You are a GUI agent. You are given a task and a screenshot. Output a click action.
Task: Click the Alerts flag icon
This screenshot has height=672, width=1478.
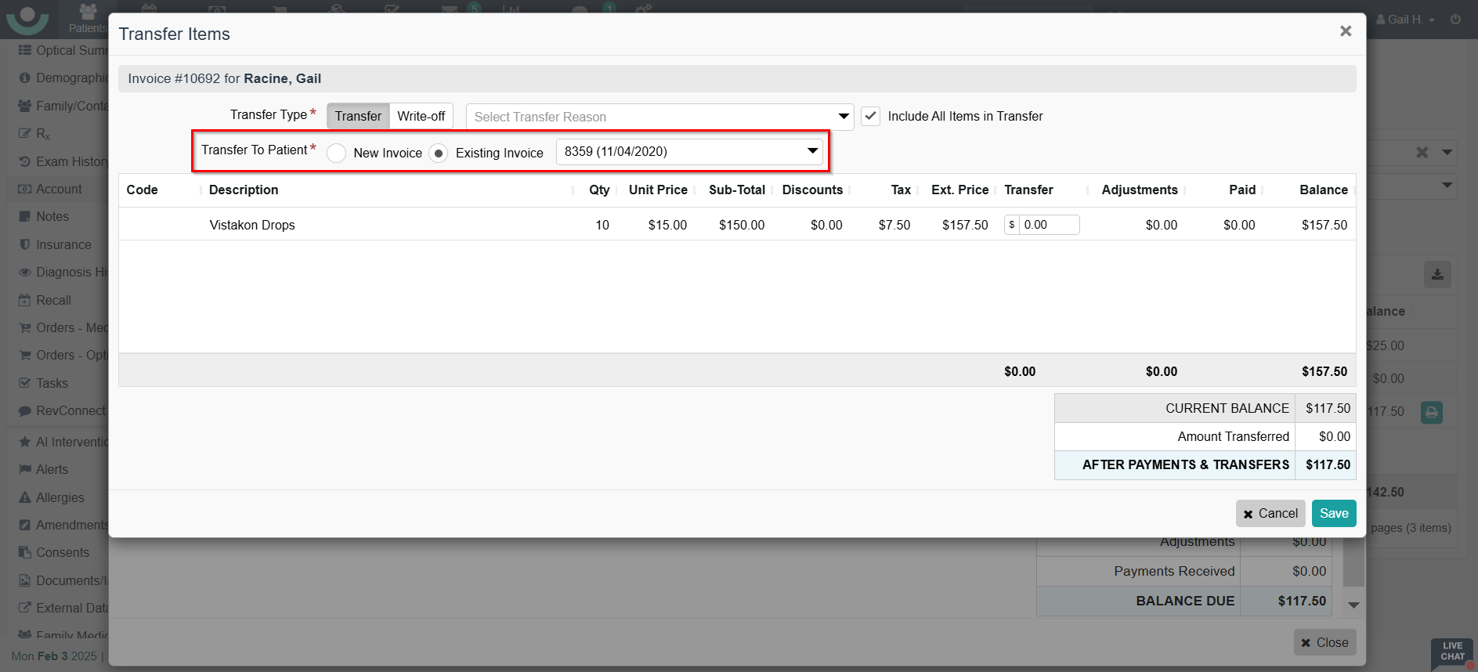click(24, 469)
